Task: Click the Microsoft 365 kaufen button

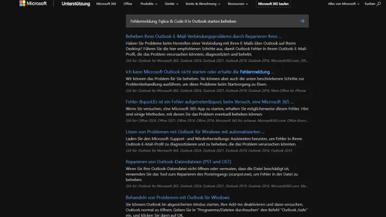Action: (x=273, y=4)
